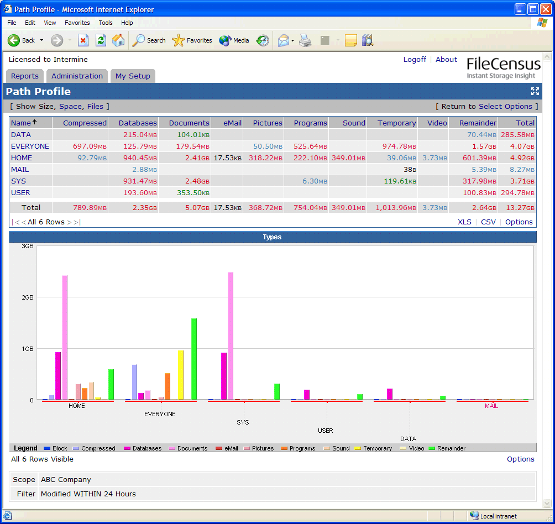This screenshot has height=524, width=555.
Task: Refresh the page with green arrows icon
Action: coord(101,40)
